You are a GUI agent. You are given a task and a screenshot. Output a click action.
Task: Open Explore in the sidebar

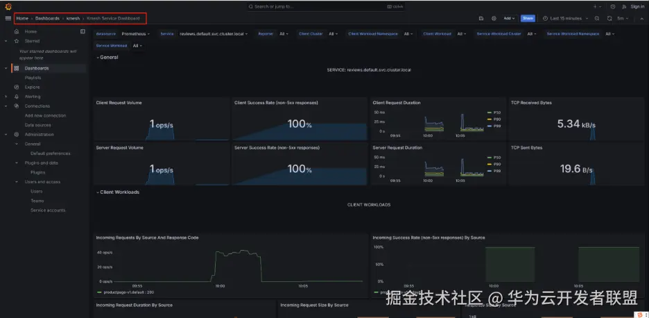(x=33, y=87)
